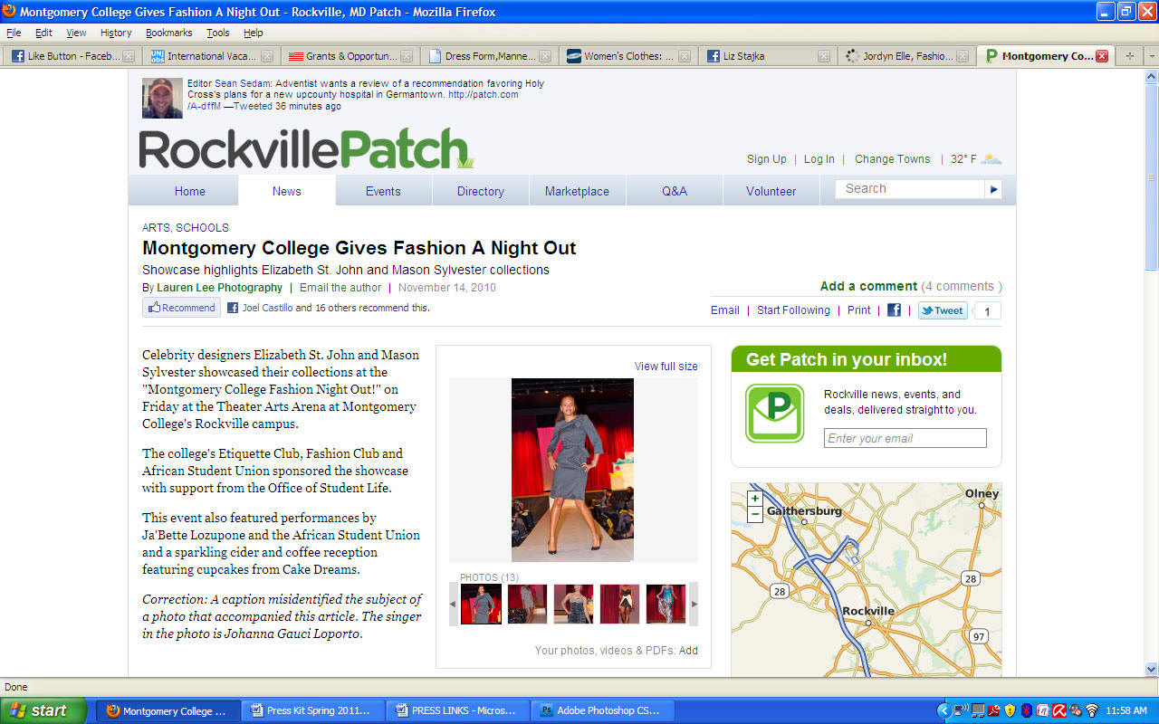Select the third gallery thumbnail

[573, 604]
